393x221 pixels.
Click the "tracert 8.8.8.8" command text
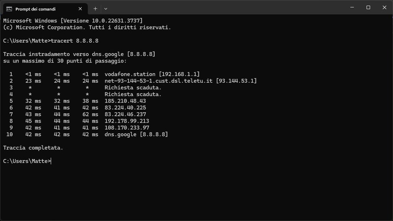click(75, 41)
